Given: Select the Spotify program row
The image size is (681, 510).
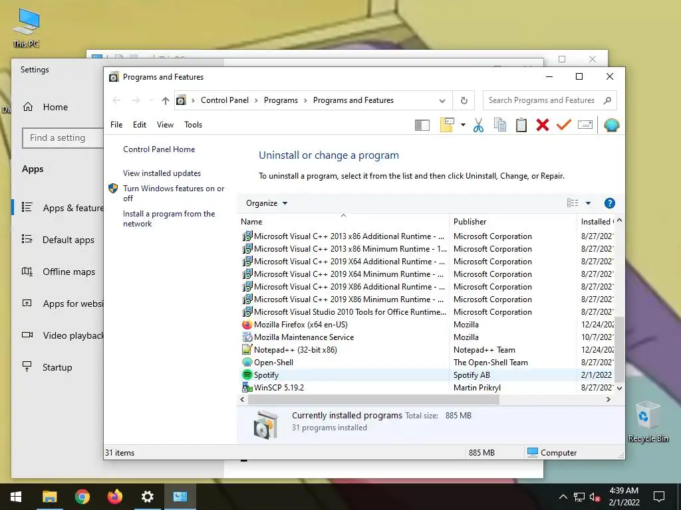Looking at the screenshot, I should click(x=426, y=375).
